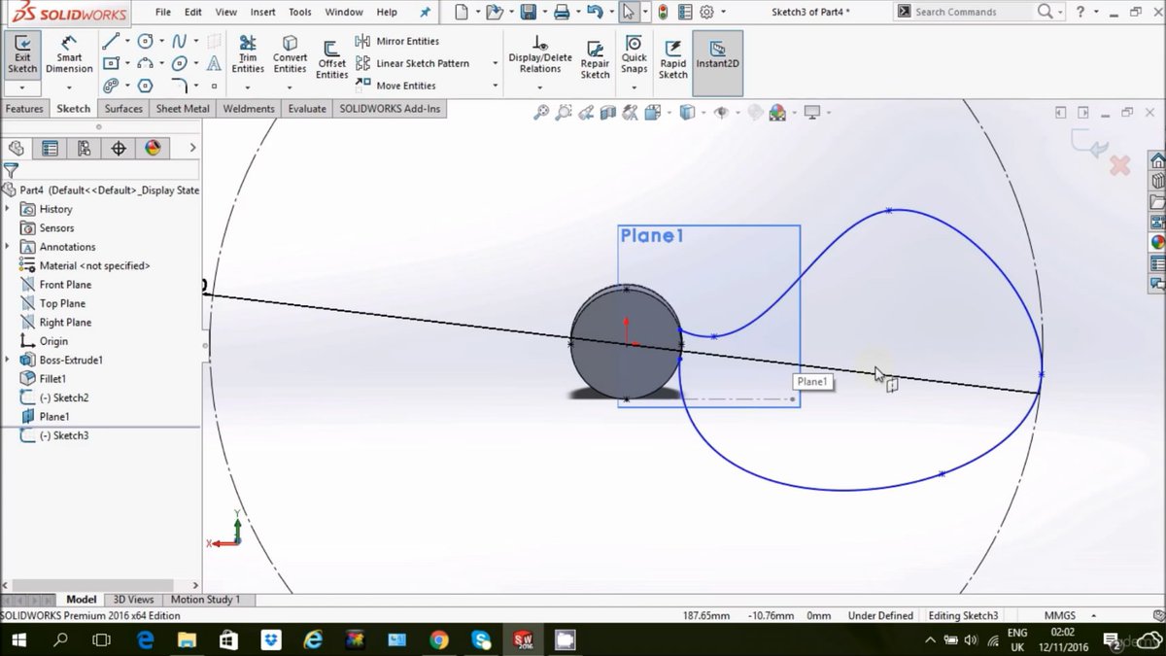Click the MMGS unit system in status bar
The width and height of the screenshot is (1166, 656).
1059,615
